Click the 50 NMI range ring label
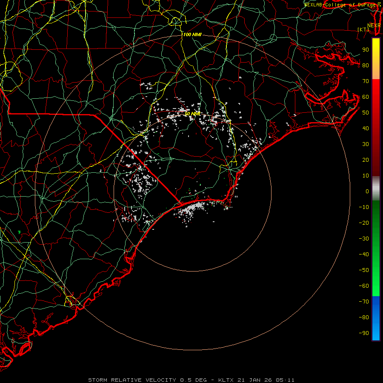 tap(192, 114)
